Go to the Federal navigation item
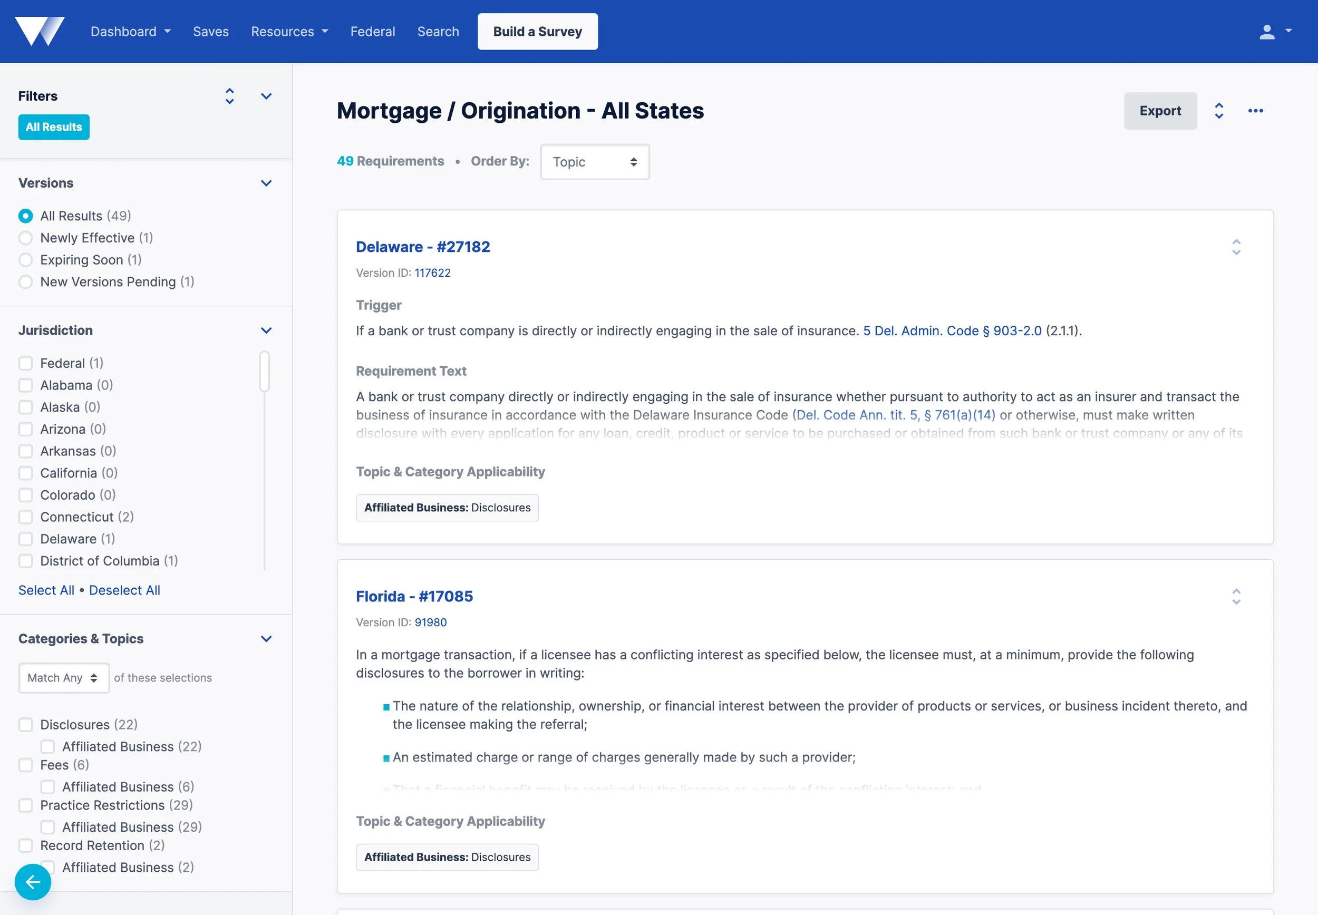The width and height of the screenshot is (1318, 915). [373, 32]
